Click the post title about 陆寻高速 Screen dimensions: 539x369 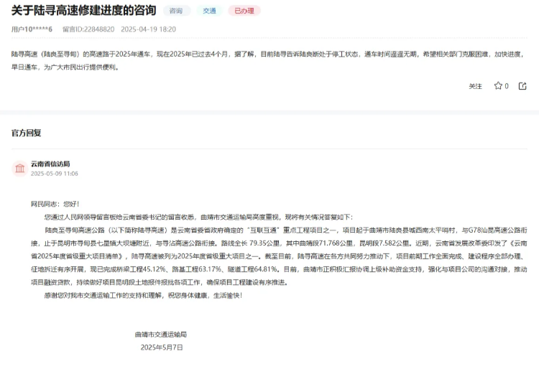tap(83, 11)
